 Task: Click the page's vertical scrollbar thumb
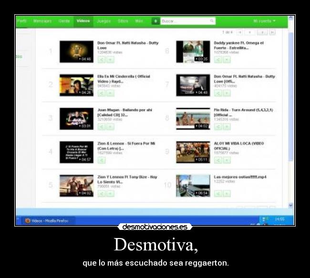click(290, 97)
